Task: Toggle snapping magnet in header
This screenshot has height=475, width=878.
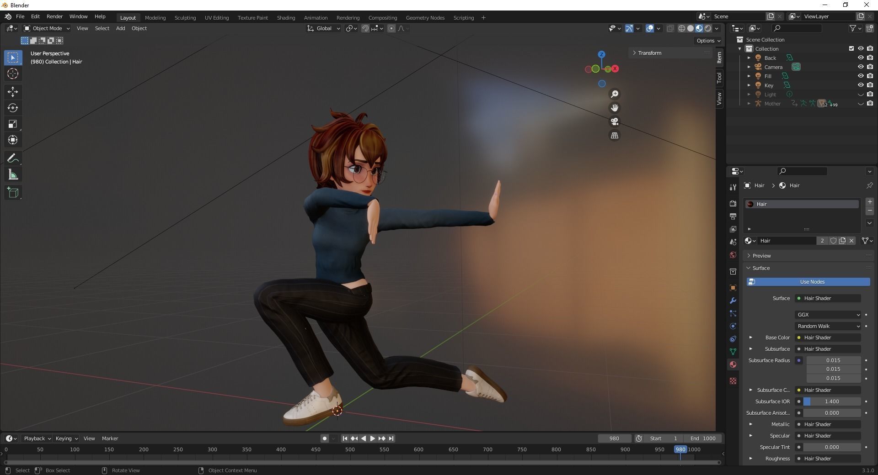Action: 365,28
